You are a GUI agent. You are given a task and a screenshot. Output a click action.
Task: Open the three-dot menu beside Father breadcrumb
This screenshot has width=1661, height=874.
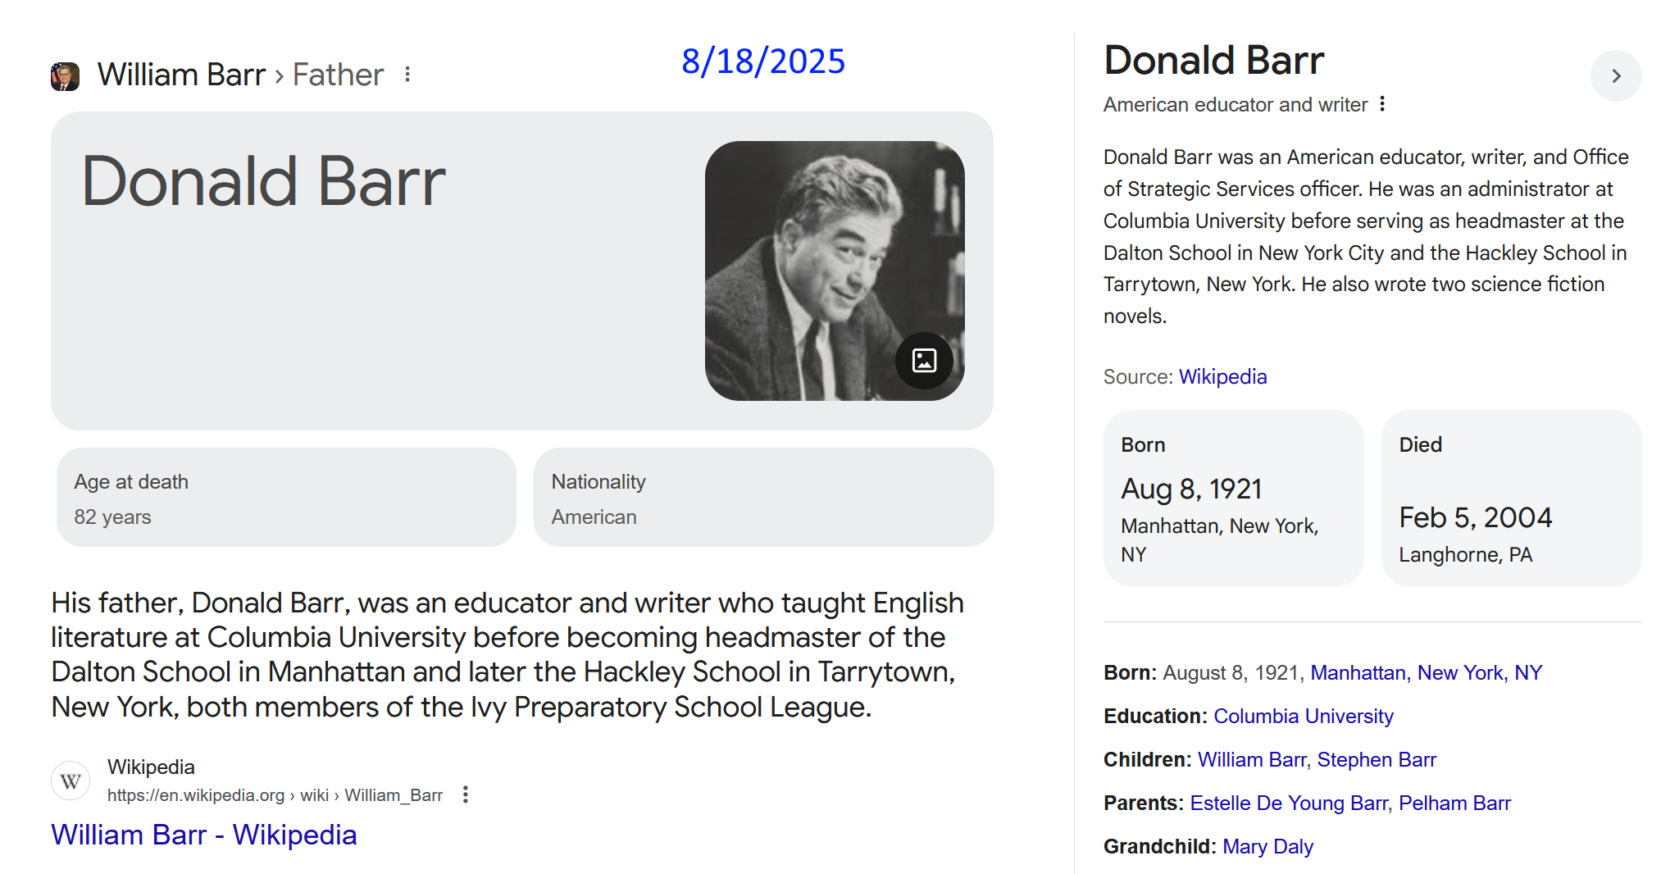407,75
